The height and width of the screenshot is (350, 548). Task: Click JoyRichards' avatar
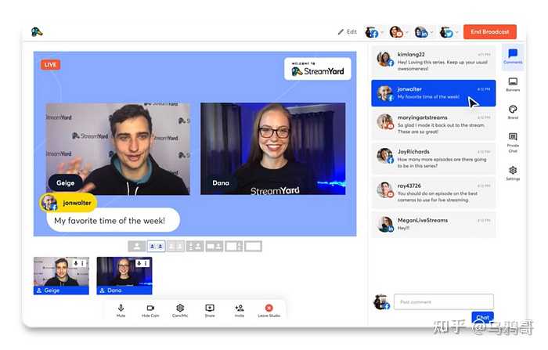[x=385, y=156]
